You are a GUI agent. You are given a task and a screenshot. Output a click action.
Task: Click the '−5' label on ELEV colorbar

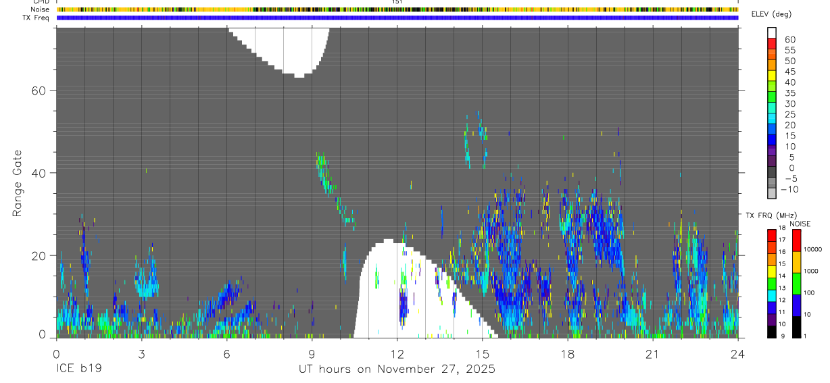point(790,178)
